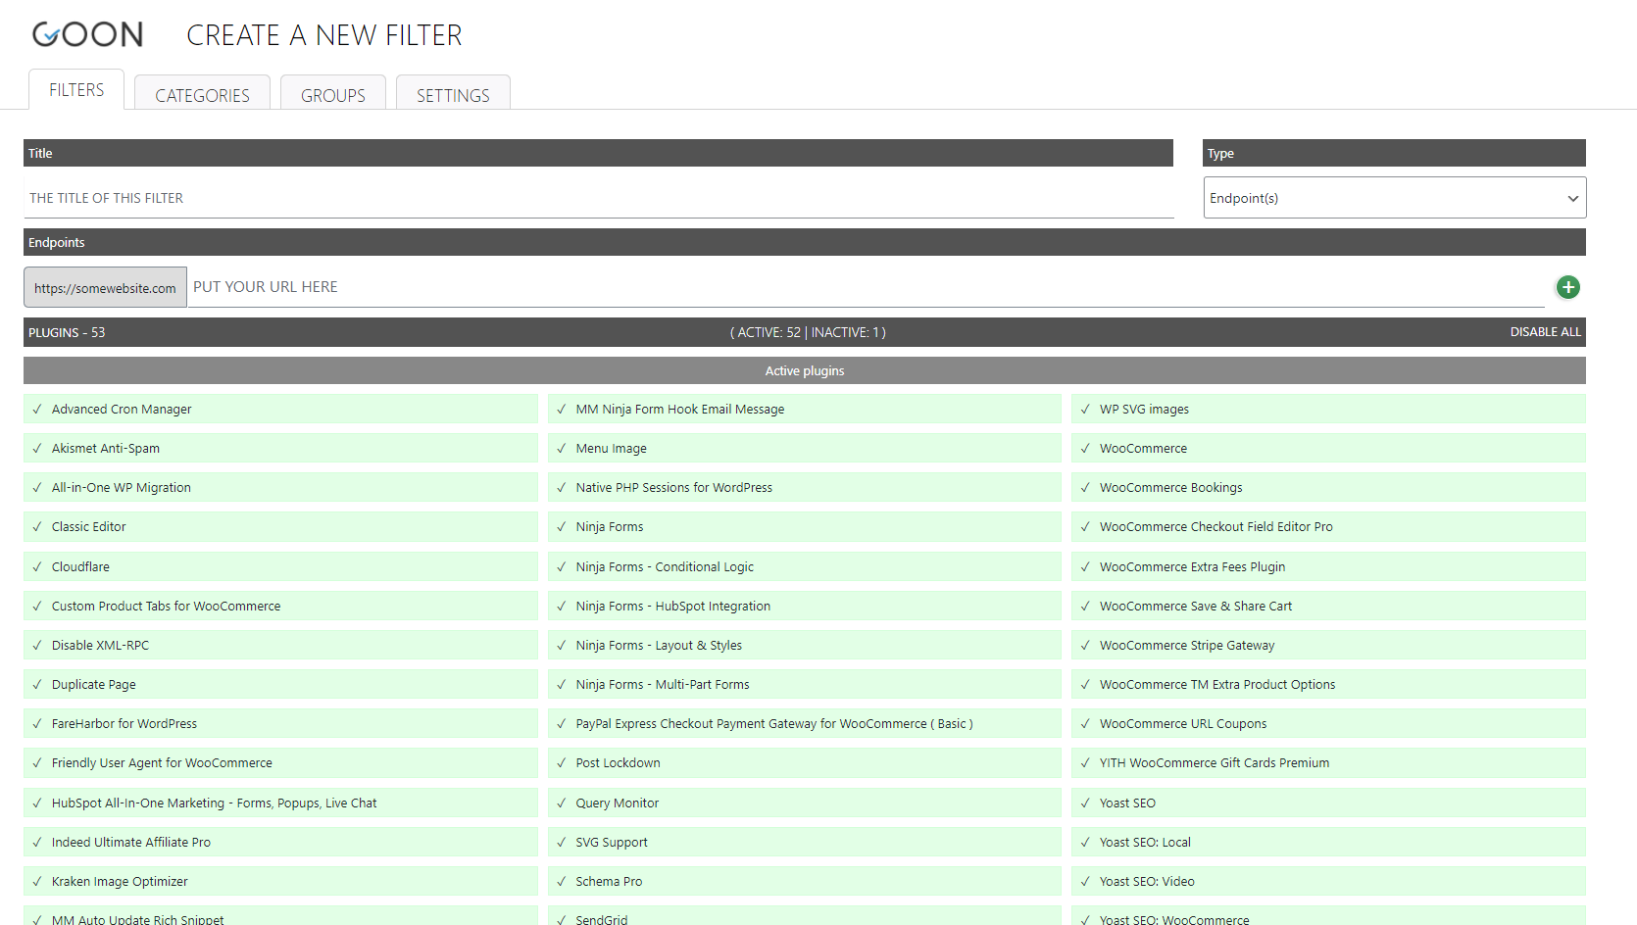
Task: Open the Groups tab
Action: tap(333, 94)
